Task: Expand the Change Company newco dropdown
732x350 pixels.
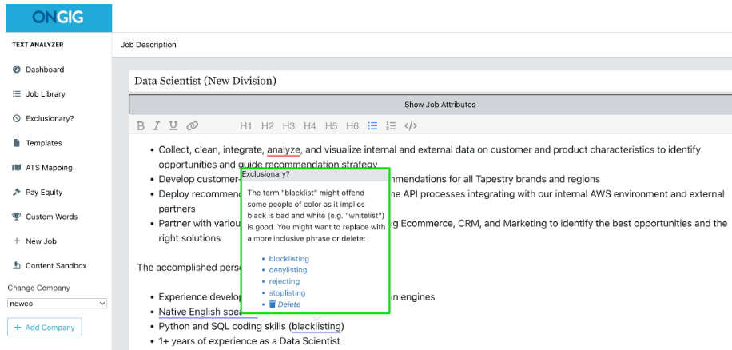Action: (57, 304)
